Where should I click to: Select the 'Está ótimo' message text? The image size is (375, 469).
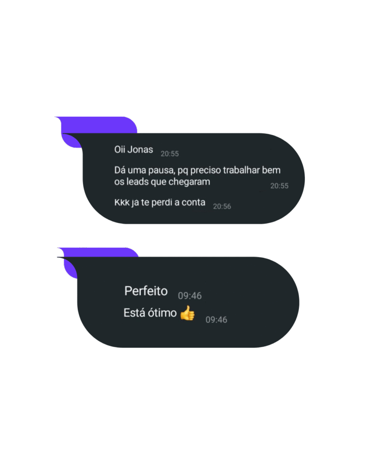[150, 313]
